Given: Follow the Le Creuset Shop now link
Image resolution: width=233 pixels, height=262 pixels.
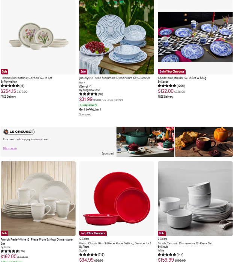Looking at the screenshot, I should pos(10,148).
